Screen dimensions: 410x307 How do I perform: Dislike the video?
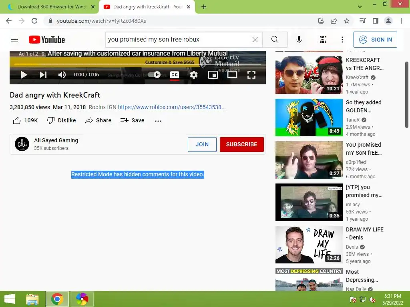click(61, 120)
